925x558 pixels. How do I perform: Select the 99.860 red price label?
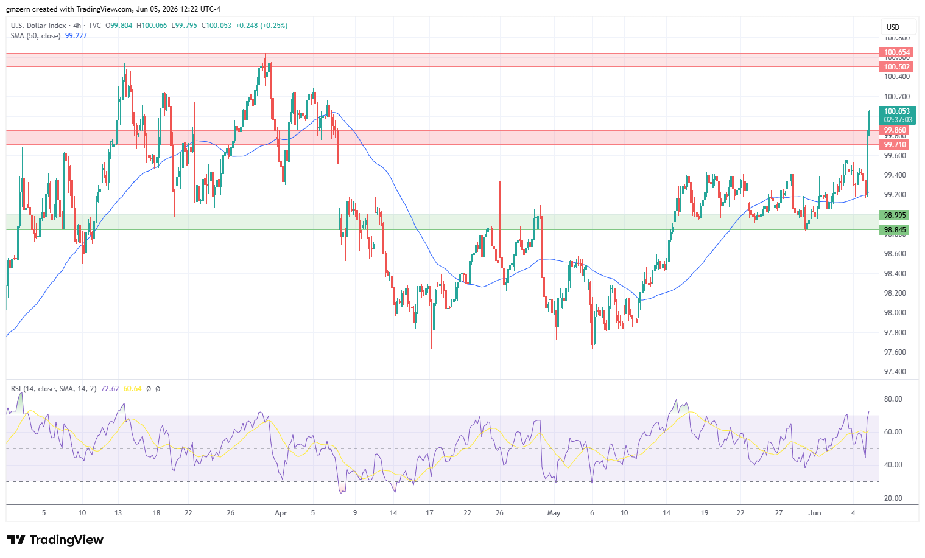click(x=895, y=130)
